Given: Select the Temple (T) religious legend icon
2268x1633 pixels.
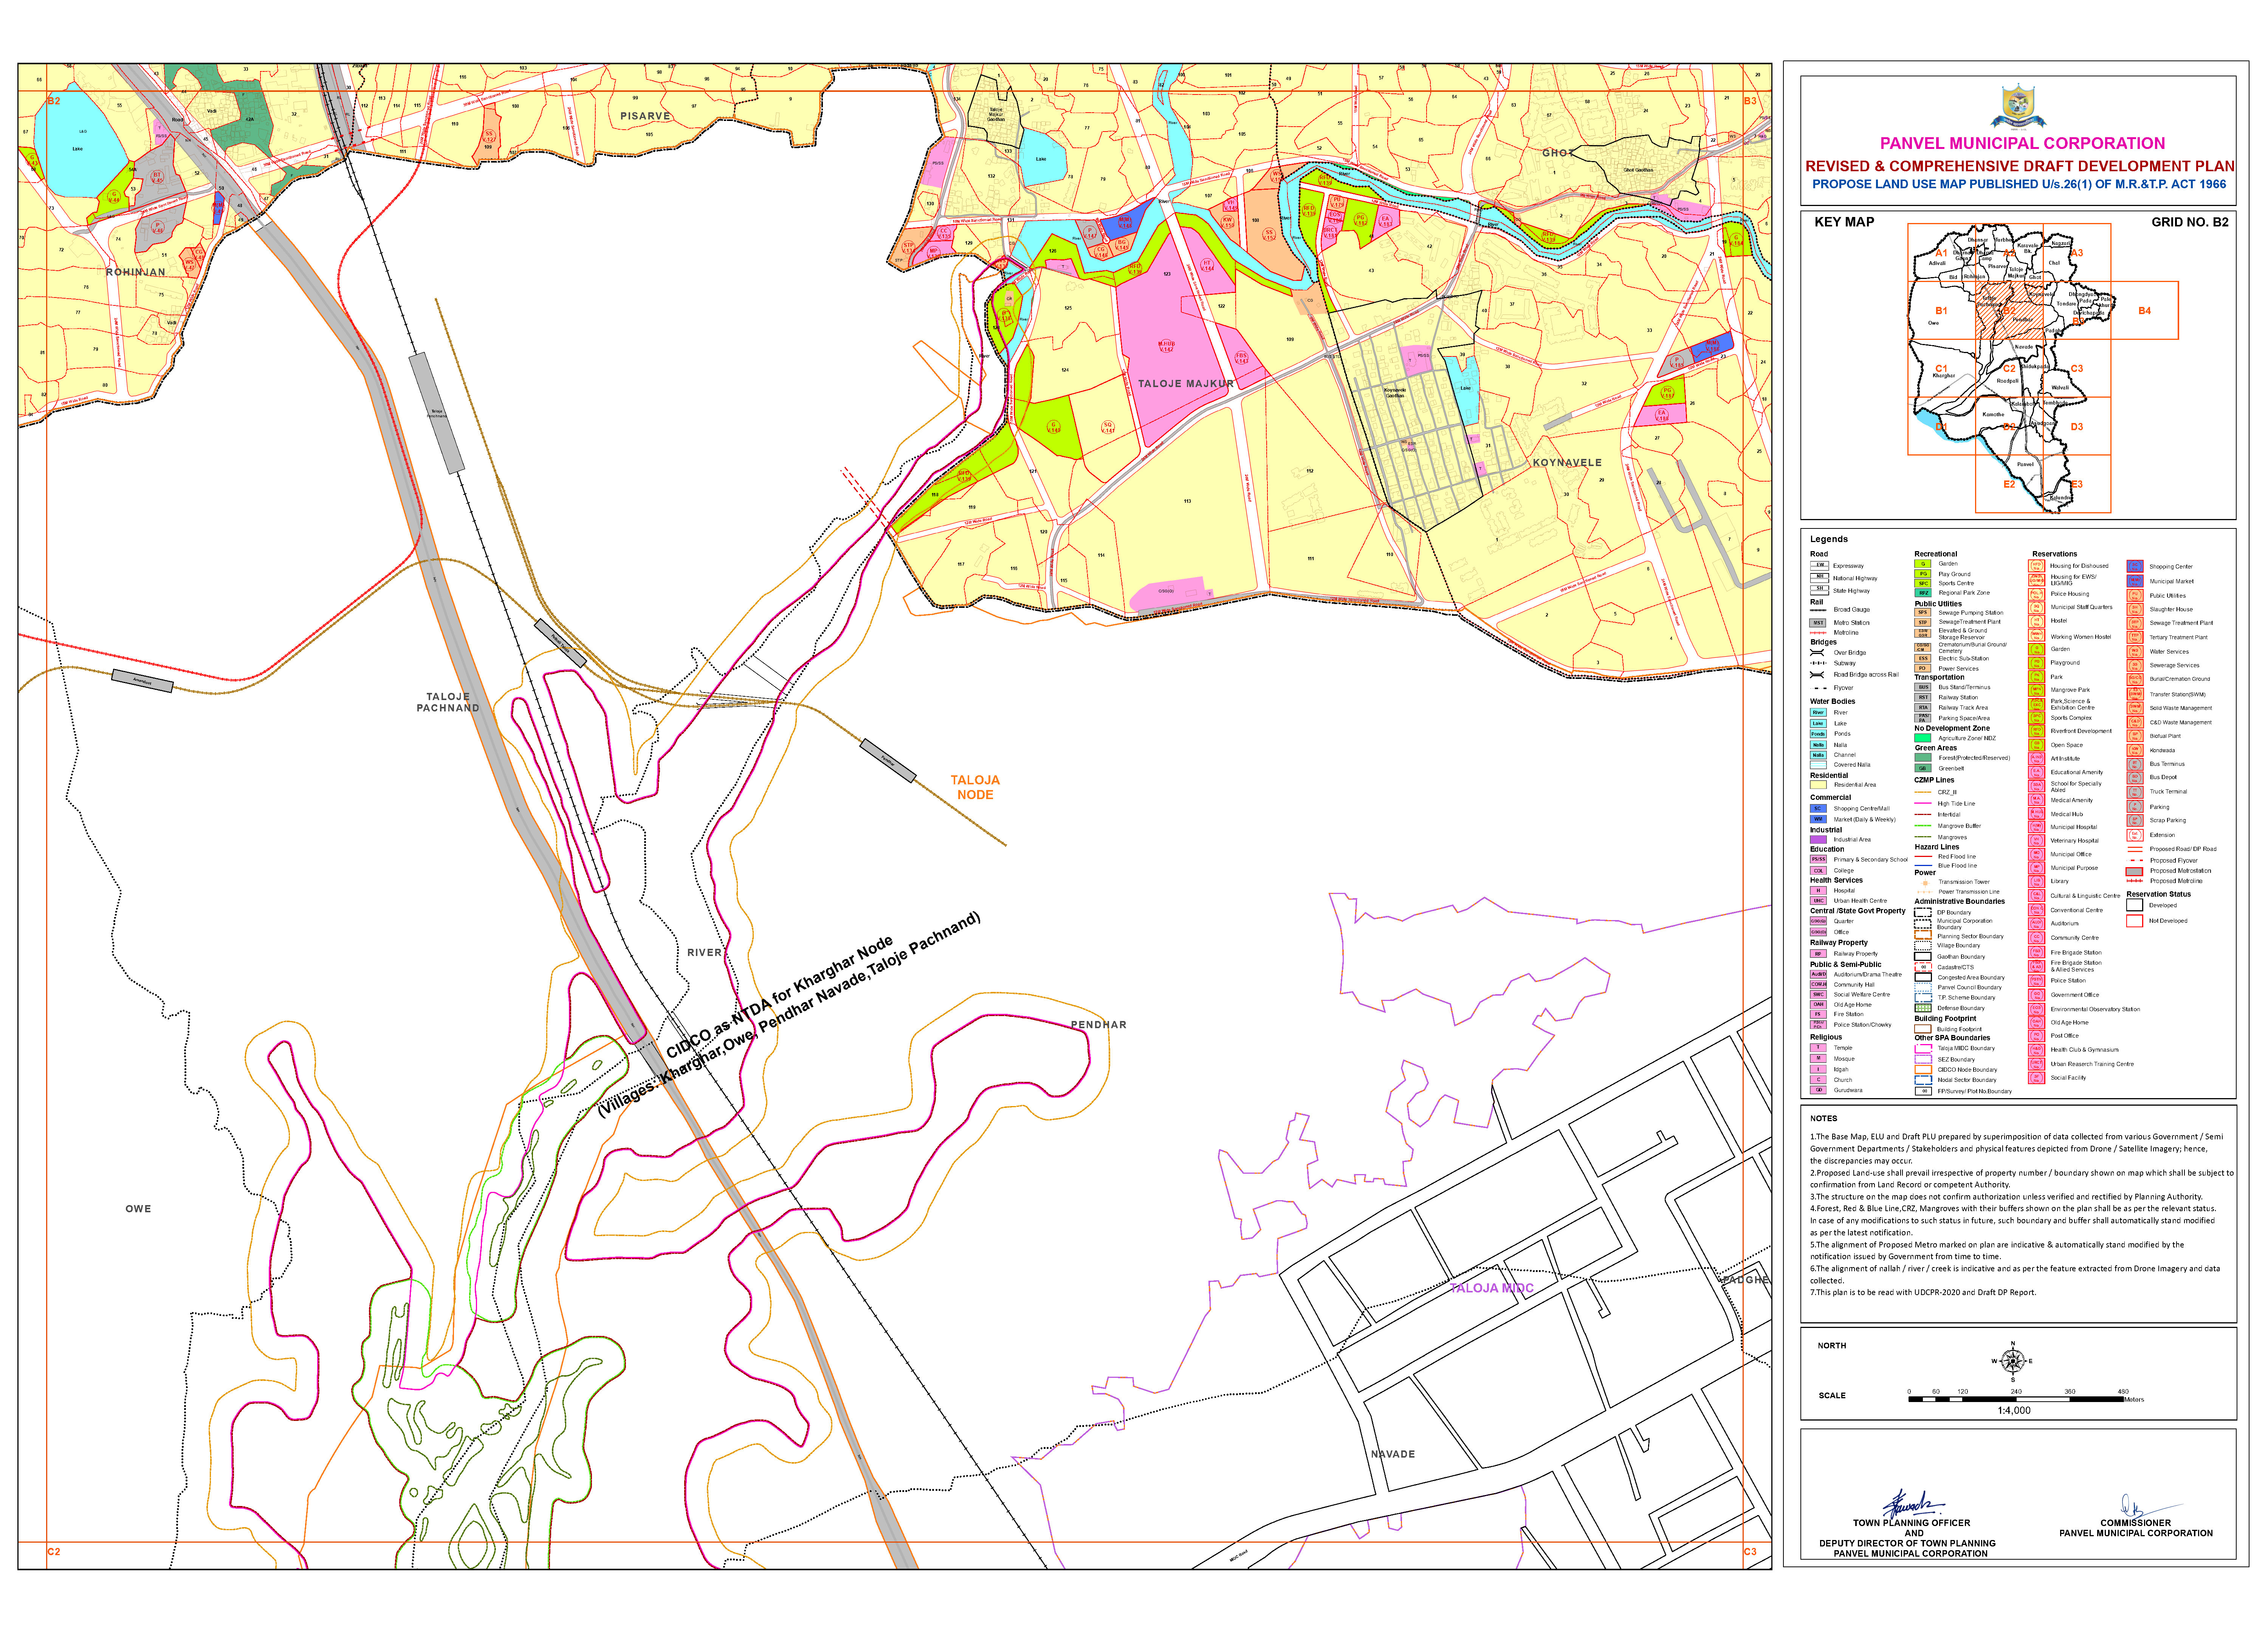Looking at the screenshot, I should click(1819, 1048).
